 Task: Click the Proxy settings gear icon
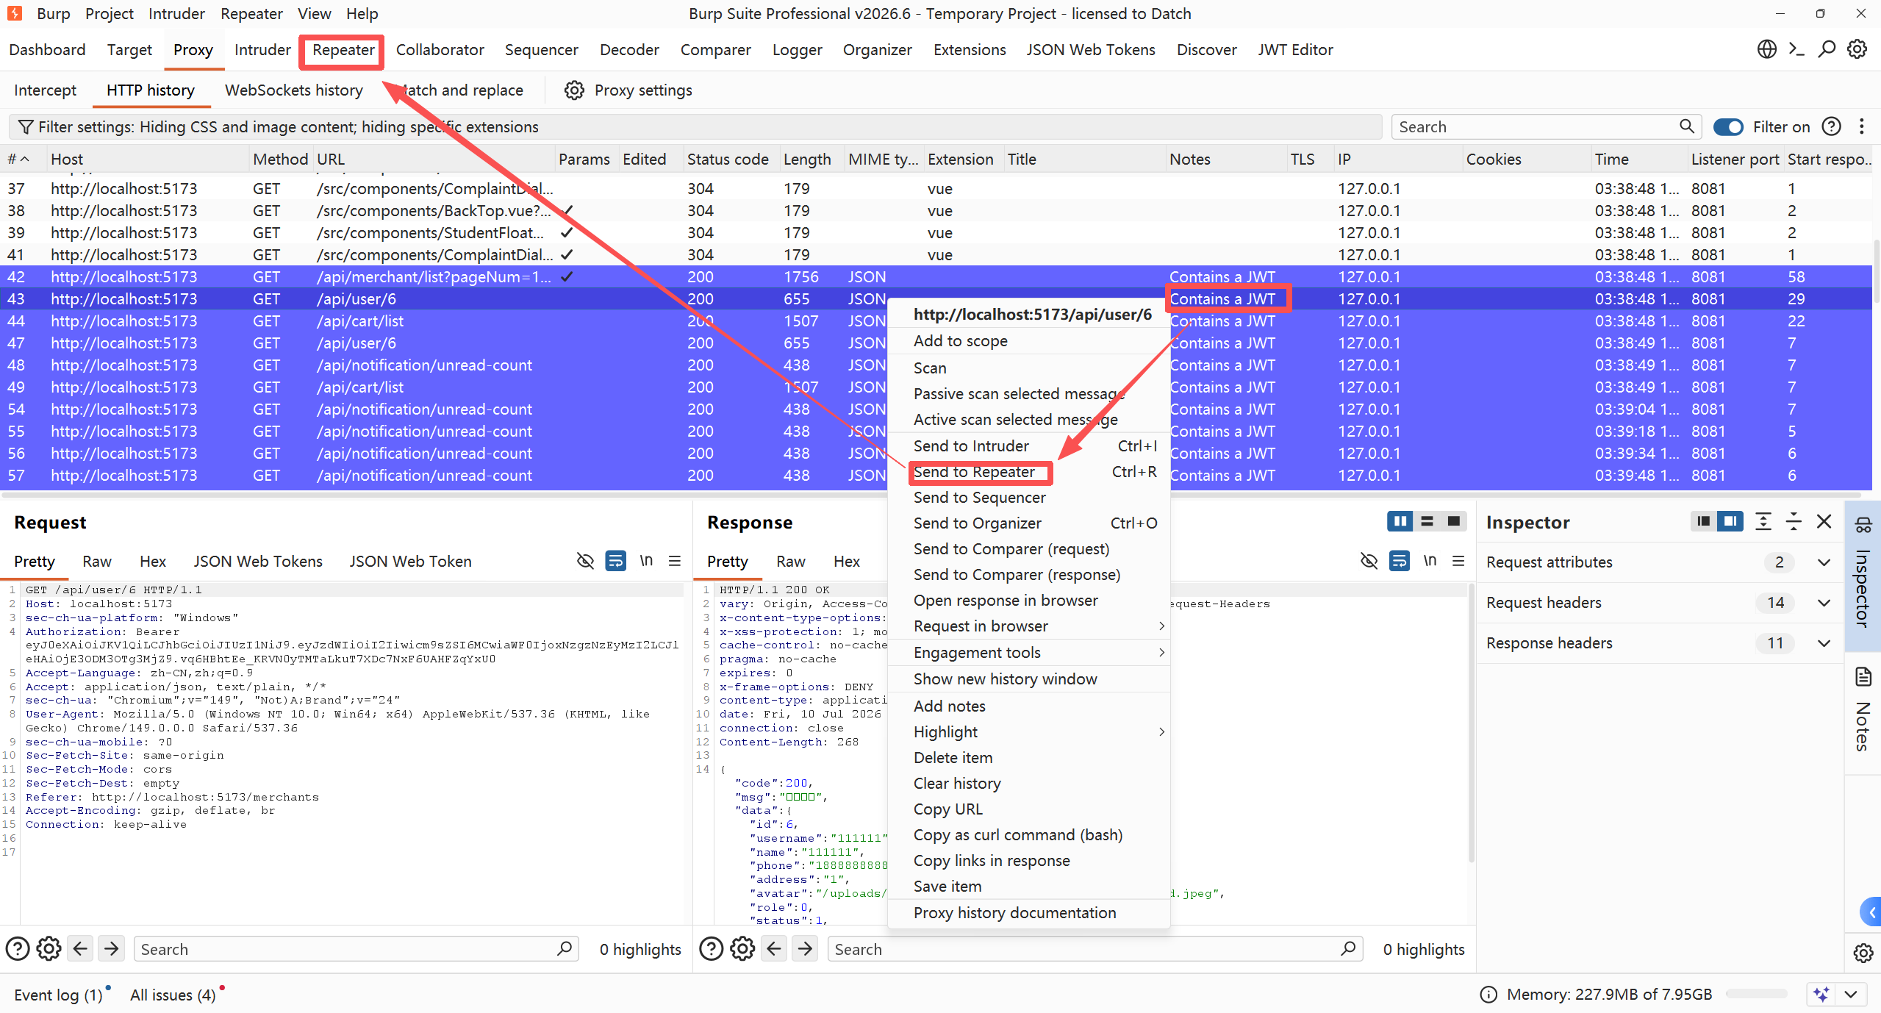(x=574, y=90)
